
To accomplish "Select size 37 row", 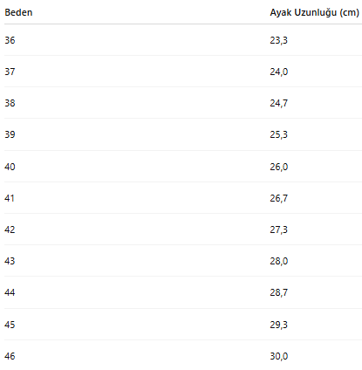I will point(183,72).
